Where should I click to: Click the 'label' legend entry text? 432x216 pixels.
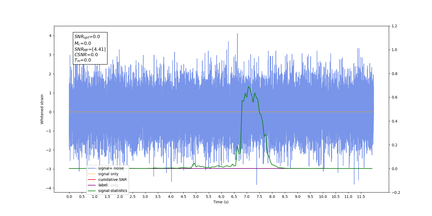coord(103,185)
